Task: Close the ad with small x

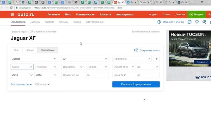Action: point(145,100)
